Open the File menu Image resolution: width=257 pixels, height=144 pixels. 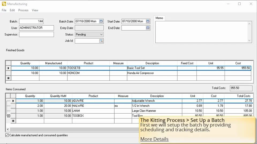coord(4,10)
